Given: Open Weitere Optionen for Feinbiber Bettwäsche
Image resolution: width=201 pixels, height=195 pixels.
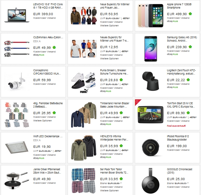Looking at the screenshot, I should click(43, 120).
